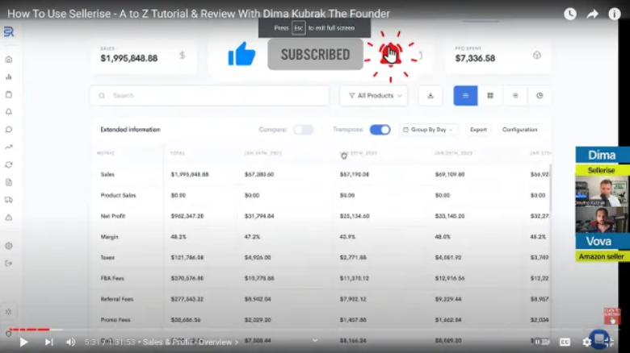Open the All Products filter dropdown
Viewport: 630px width, 353px height.
[x=374, y=95]
